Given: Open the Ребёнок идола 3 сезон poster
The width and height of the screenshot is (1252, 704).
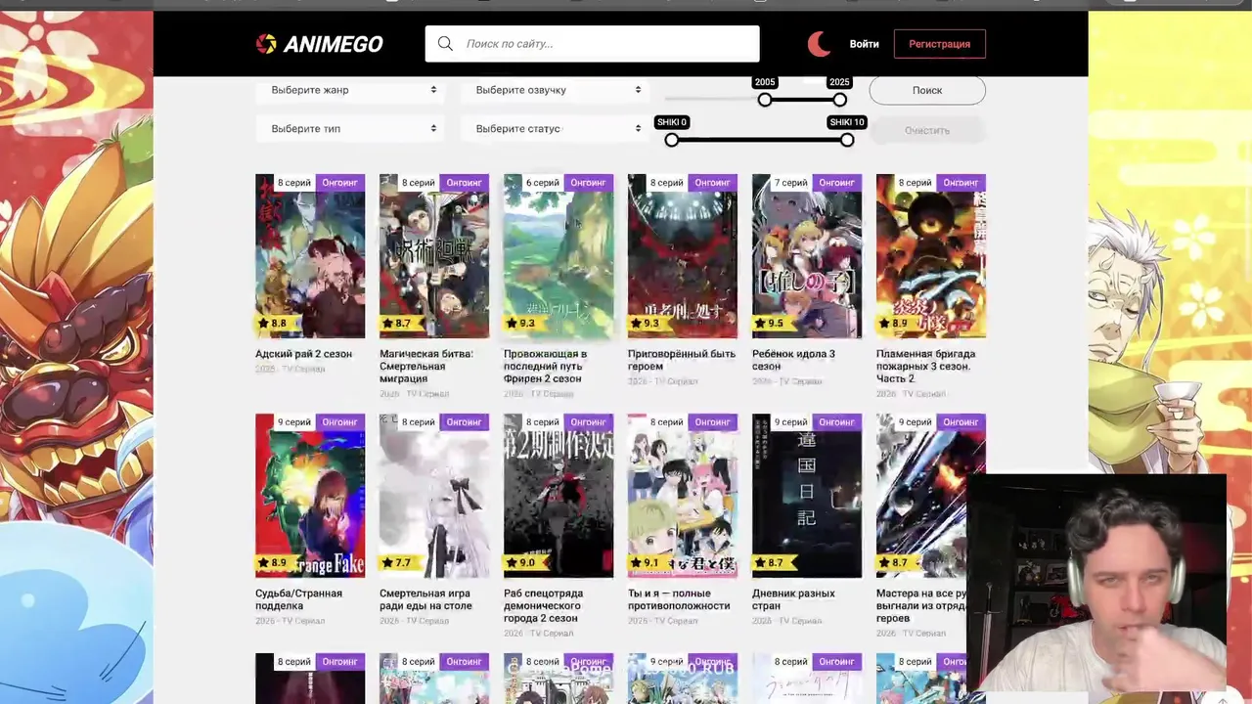Looking at the screenshot, I should (x=807, y=256).
